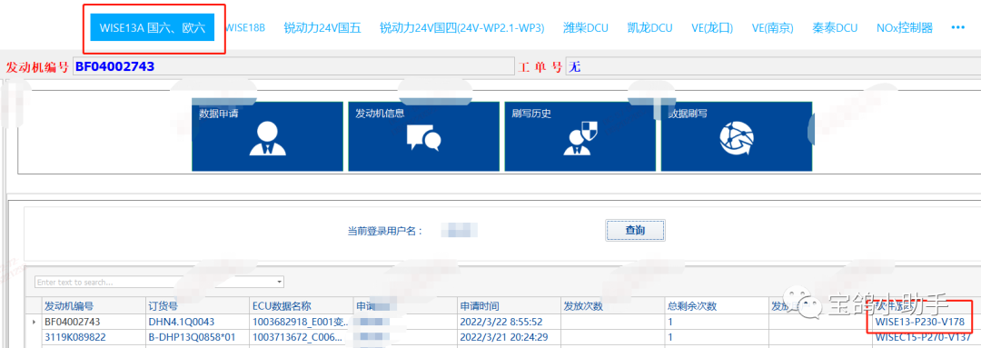
Task: Select cell 2022/3/22 8:55:52
Action: 510,322
